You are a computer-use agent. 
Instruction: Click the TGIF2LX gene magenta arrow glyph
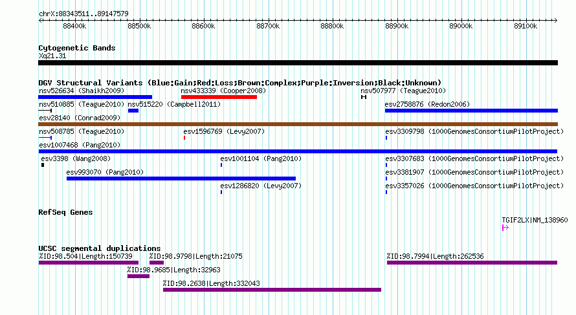[505, 228]
